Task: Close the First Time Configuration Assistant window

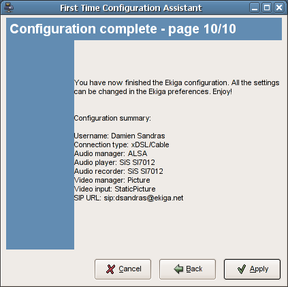Action: click(x=279, y=7)
